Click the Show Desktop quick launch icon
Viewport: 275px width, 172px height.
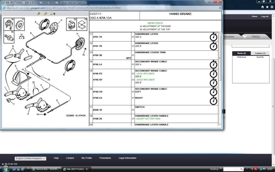[14, 169]
